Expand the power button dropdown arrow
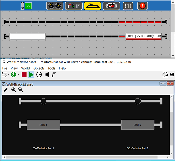This screenshot has width=175, height=161. (18, 74)
